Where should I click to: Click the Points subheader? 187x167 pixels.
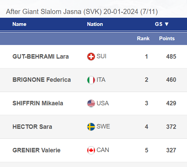tap(167, 39)
